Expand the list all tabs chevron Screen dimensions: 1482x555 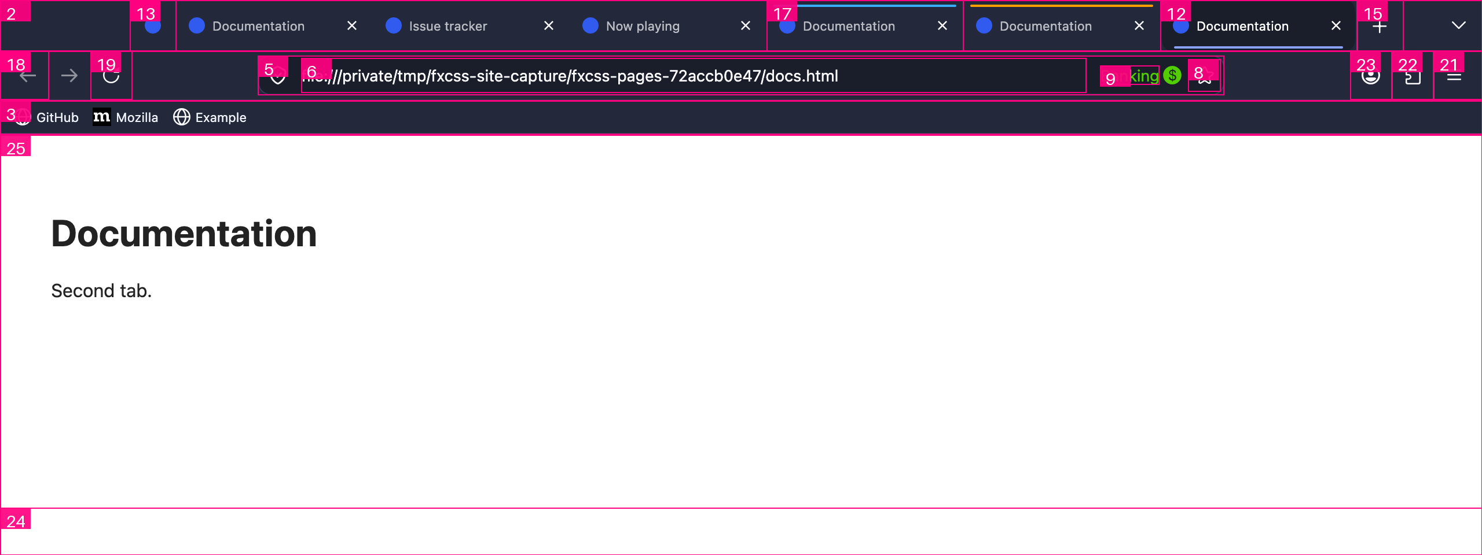click(1459, 26)
